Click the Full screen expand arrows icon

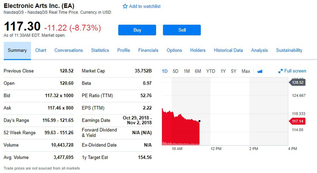coord(281,71)
